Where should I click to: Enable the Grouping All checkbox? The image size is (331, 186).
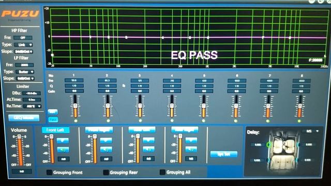click(162, 172)
